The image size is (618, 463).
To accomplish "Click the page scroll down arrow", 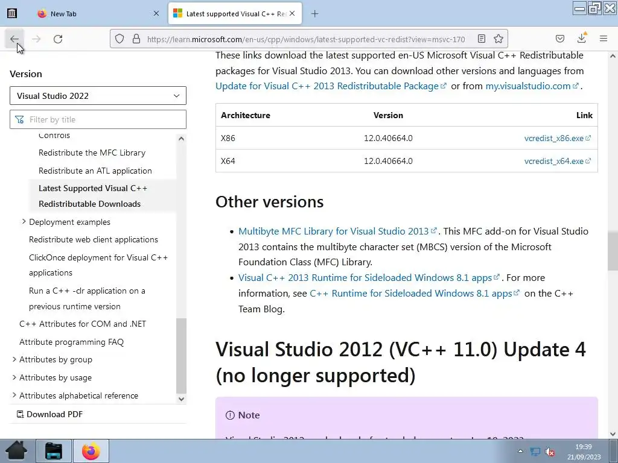I will (613, 434).
